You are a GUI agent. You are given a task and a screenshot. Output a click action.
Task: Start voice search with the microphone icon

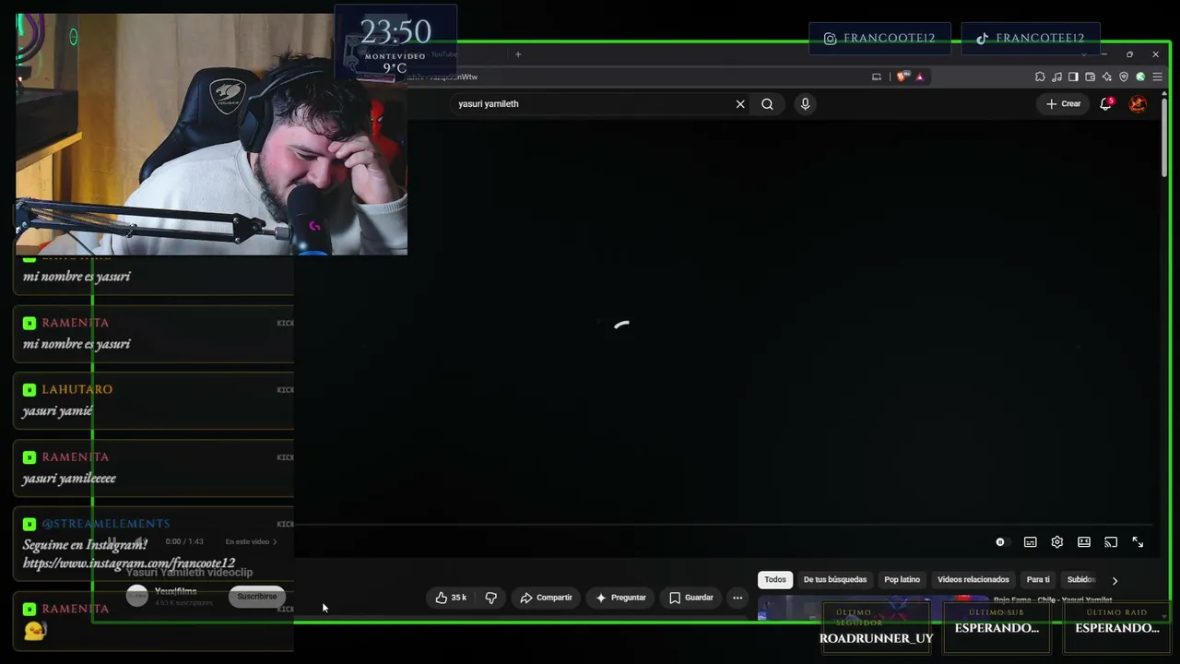click(805, 104)
